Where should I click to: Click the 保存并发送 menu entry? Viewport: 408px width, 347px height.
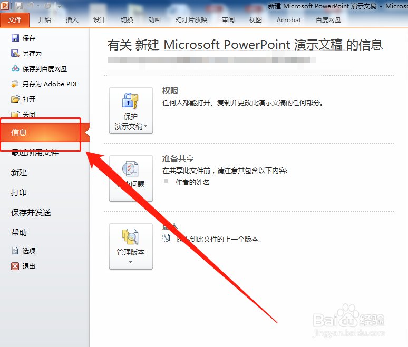pos(31,213)
